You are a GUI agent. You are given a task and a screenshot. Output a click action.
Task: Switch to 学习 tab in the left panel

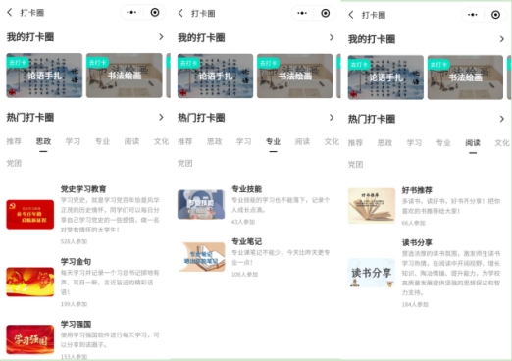[x=73, y=141]
